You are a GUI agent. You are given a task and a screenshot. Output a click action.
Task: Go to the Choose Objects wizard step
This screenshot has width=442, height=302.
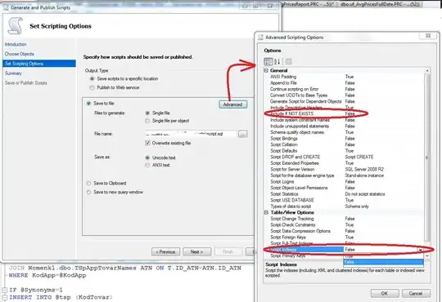pyautogui.click(x=19, y=54)
